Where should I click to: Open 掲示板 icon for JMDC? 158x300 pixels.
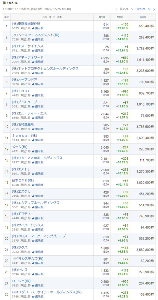33,95
